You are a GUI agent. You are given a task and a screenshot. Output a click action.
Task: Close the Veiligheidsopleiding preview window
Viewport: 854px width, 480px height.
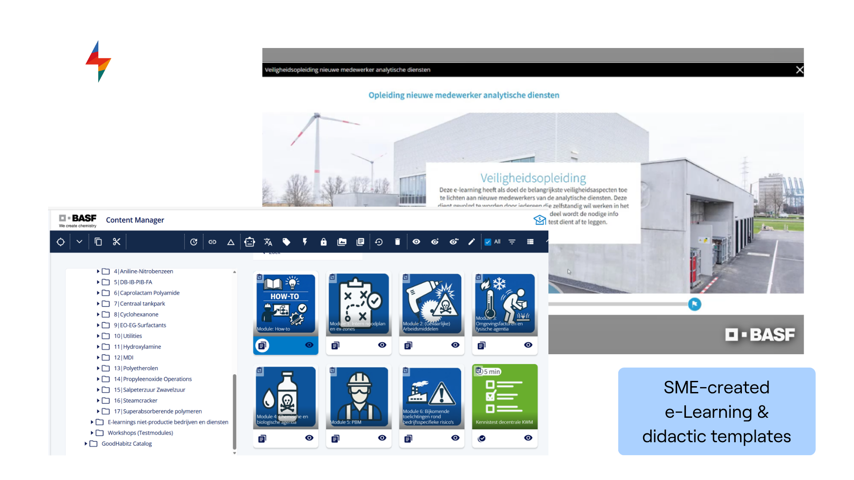click(799, 70)
